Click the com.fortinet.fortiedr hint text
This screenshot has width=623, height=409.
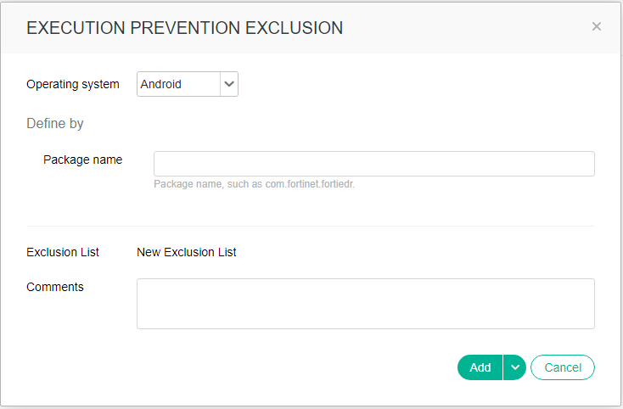254,183
